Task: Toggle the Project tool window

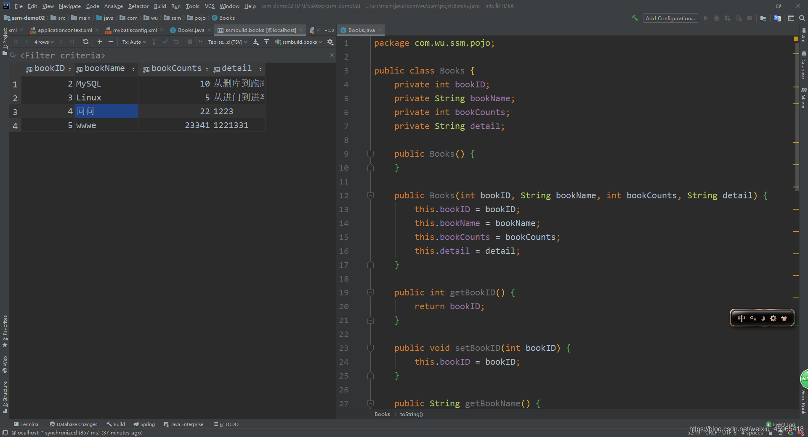Action: tap(5, 41)
